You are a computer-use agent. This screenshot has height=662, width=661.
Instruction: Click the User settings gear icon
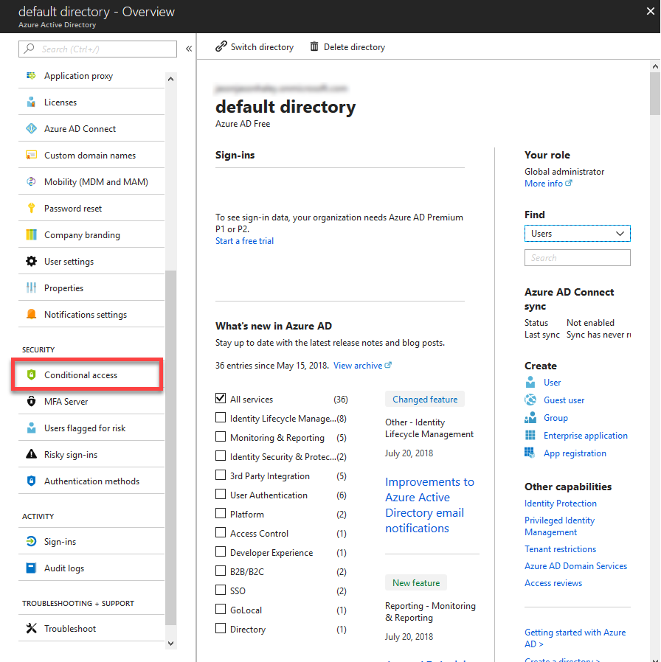click(x=31, y=262)
